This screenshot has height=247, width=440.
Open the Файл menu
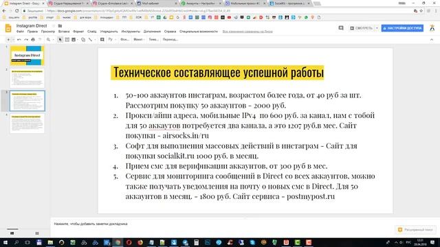(x=20, y=32)
